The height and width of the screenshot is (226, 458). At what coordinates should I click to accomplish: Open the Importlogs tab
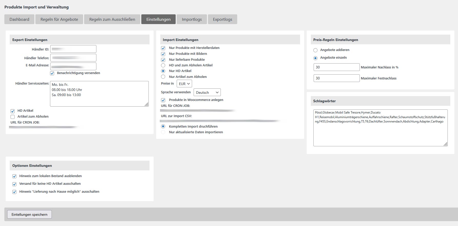pyautogui.click(x=192, y=19)
